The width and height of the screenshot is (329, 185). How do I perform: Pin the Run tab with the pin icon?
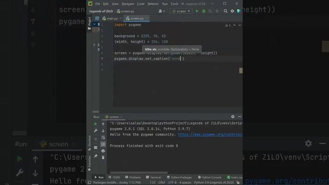coord(96,156)
